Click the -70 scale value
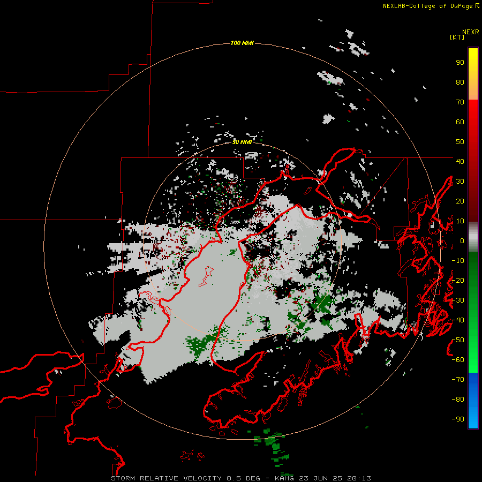 click(458, 380)
